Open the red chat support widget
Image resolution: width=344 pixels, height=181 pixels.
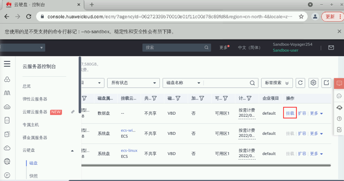tap(339, 83)
